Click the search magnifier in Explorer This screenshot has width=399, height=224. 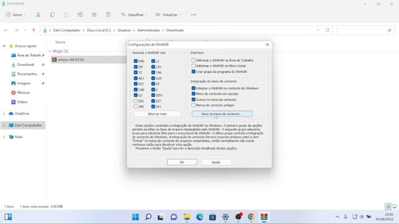coord(389,30)
